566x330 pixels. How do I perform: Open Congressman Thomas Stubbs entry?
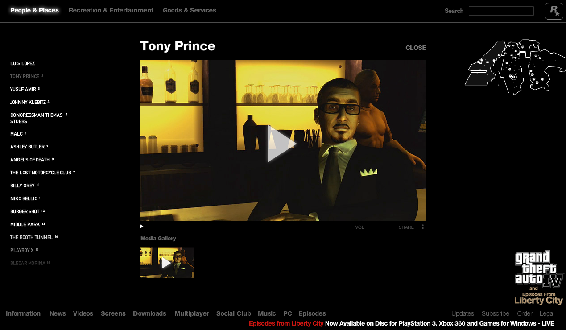[x=39, y=118]
